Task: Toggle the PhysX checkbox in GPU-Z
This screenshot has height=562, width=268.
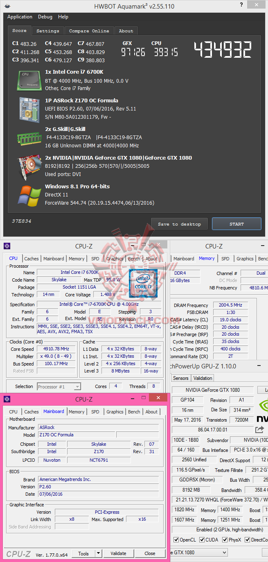Action: [225, 540]
